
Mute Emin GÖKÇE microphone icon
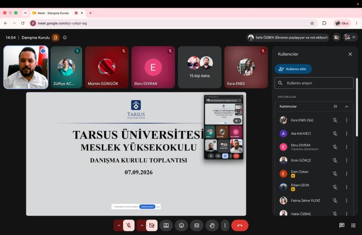point(335,160)
